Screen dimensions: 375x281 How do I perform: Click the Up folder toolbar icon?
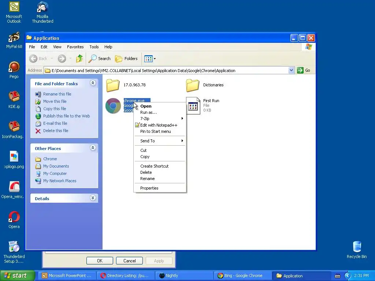click(x=79, y=59)
